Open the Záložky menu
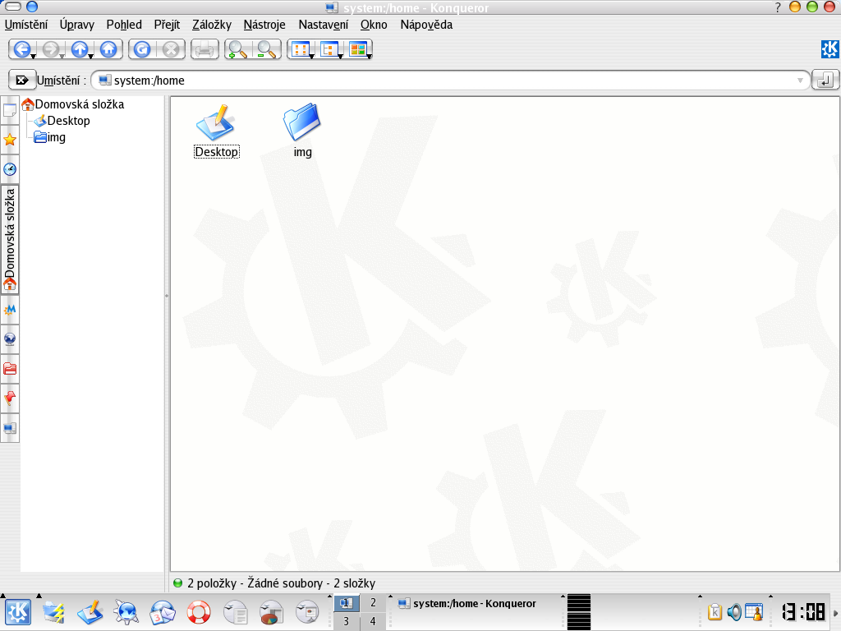 212,25
